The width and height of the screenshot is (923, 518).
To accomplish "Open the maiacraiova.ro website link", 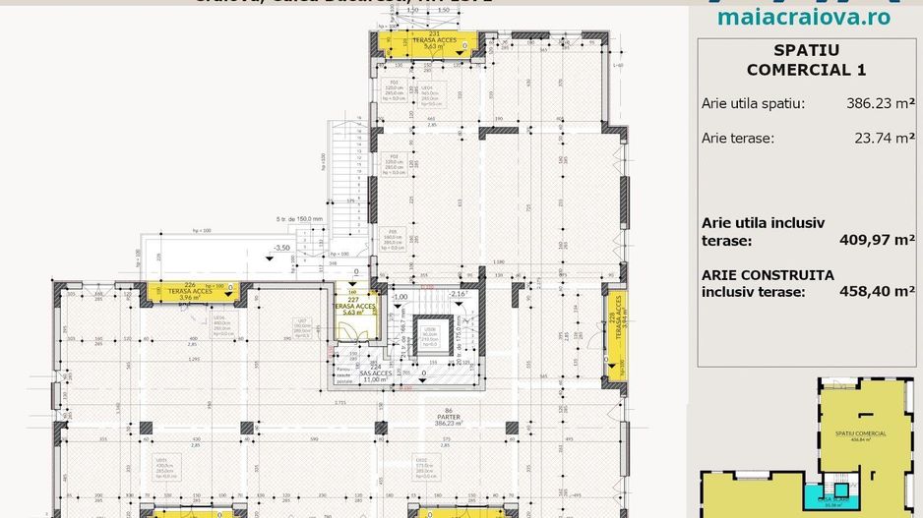I will point(804,16).
